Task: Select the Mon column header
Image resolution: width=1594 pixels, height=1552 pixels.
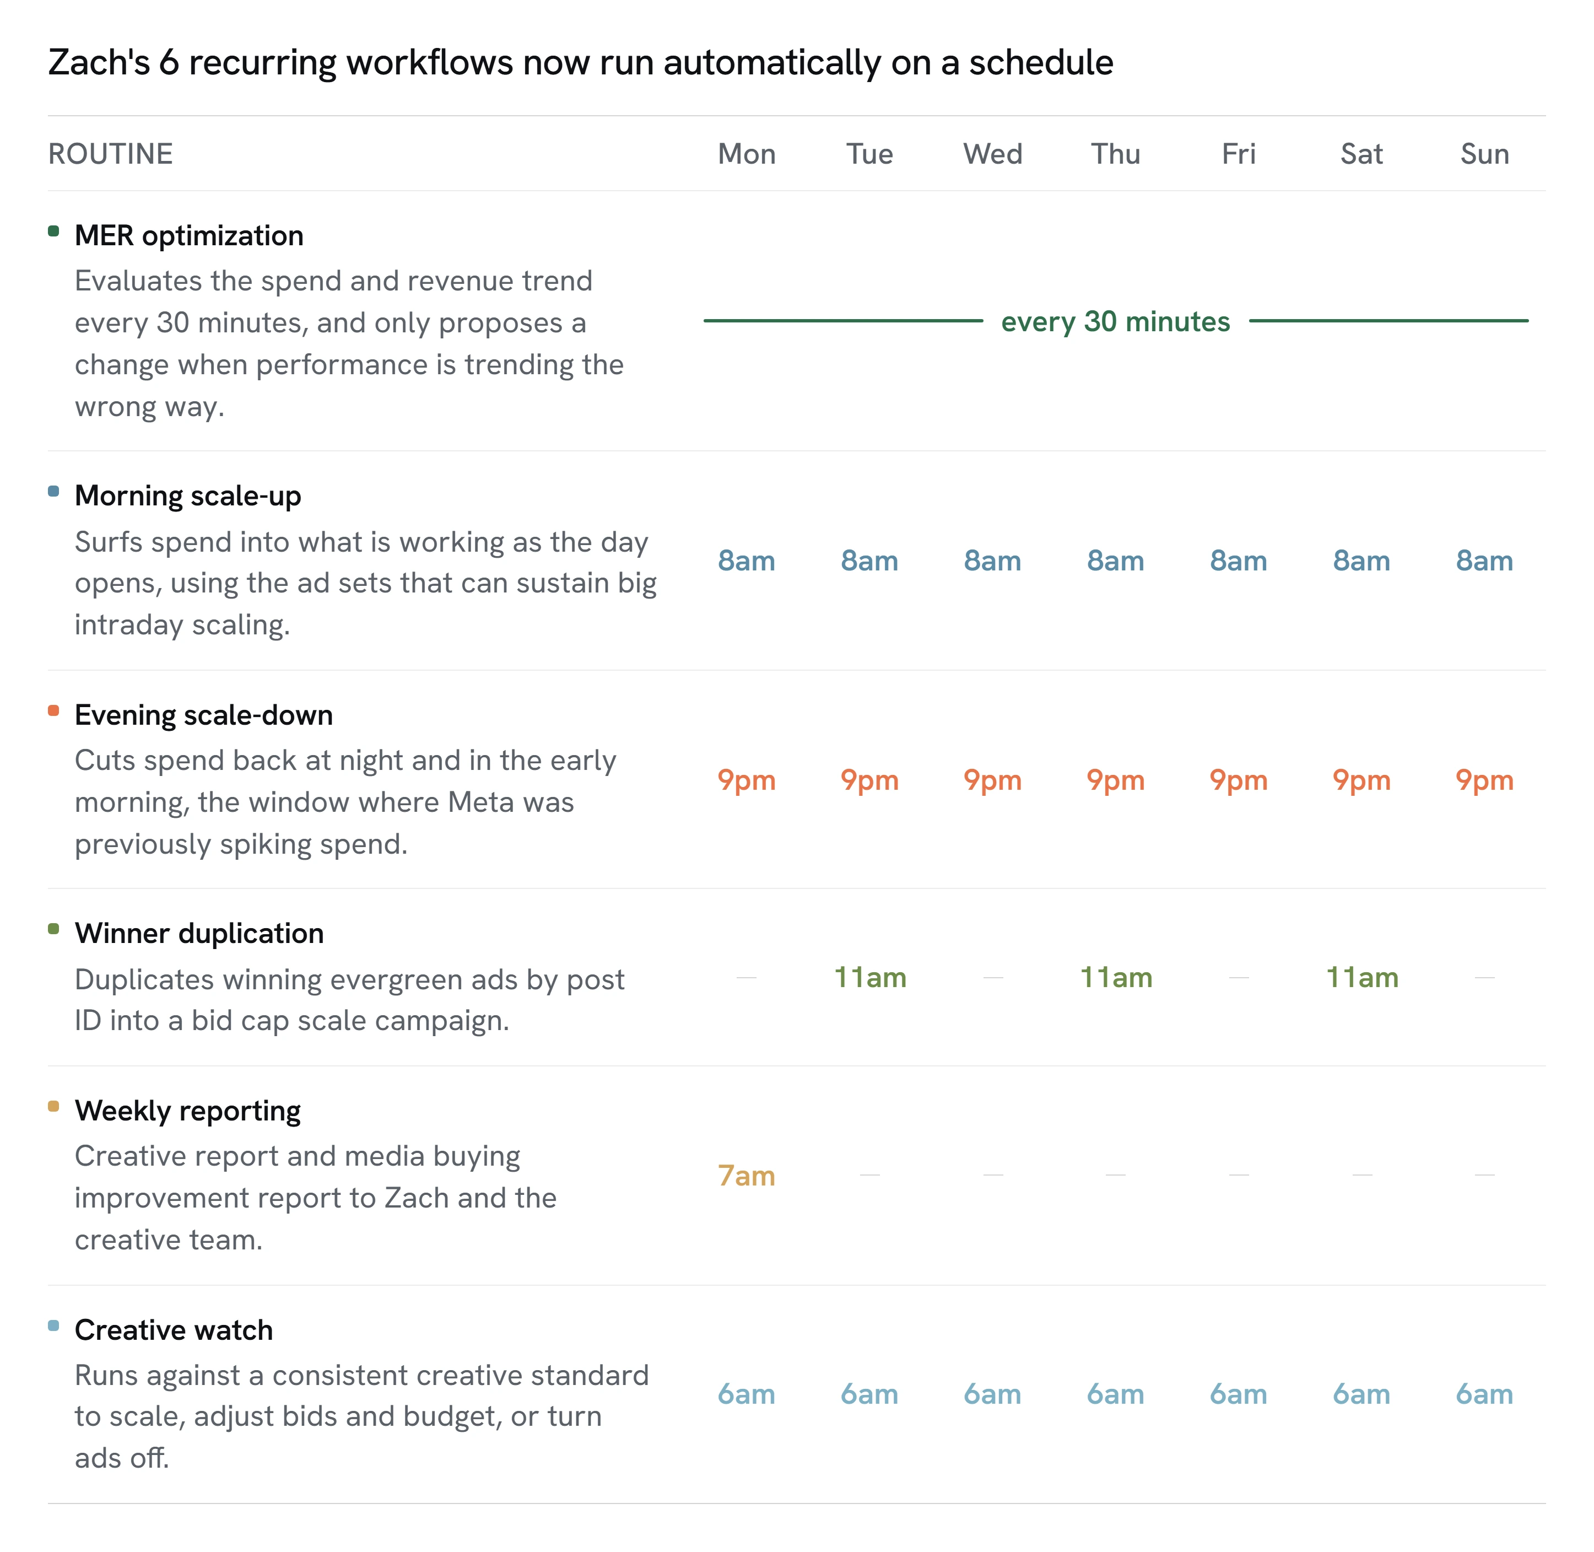Action: tap(747, 154)
